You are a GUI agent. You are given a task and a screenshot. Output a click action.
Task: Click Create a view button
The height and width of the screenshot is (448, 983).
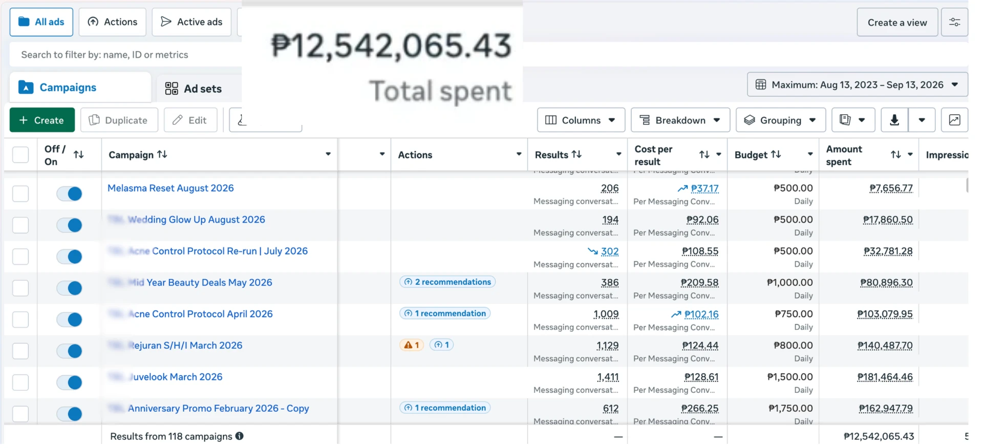tap(897, 23)
